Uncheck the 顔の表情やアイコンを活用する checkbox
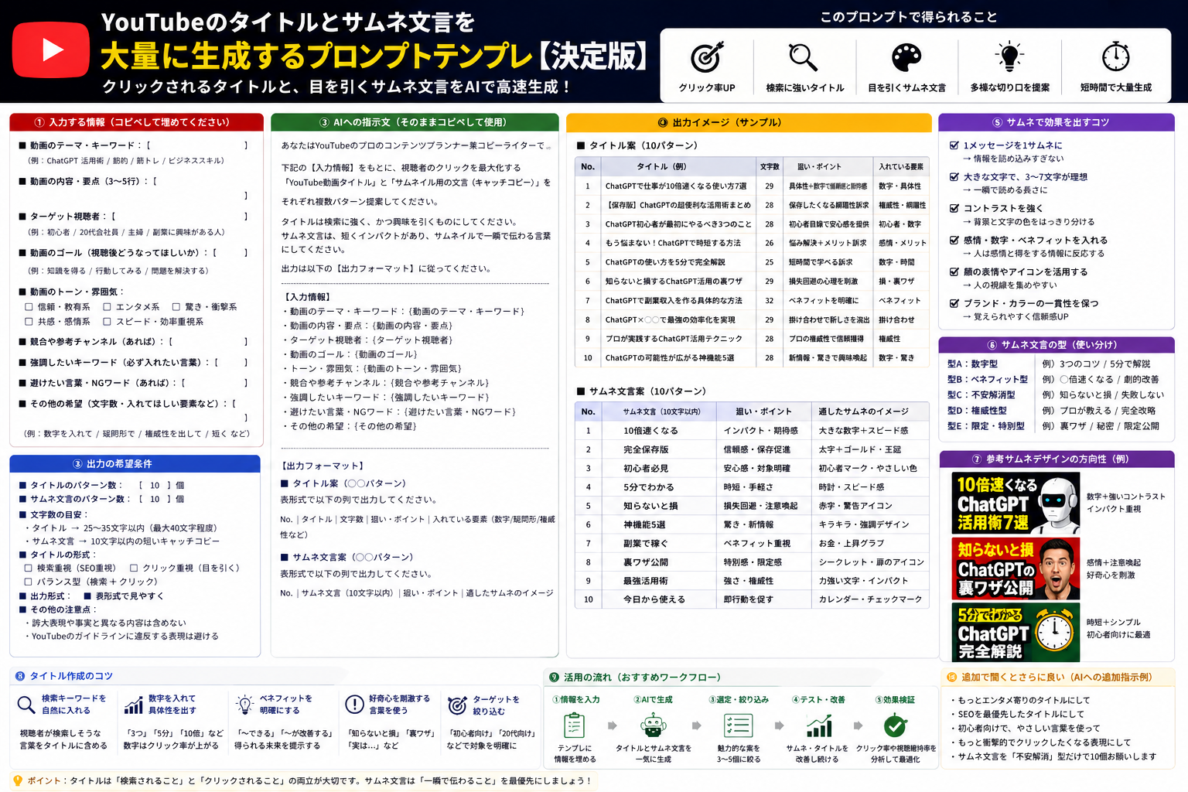The height and width of the screenshot is (792, 1188). [x=954, y=271]
